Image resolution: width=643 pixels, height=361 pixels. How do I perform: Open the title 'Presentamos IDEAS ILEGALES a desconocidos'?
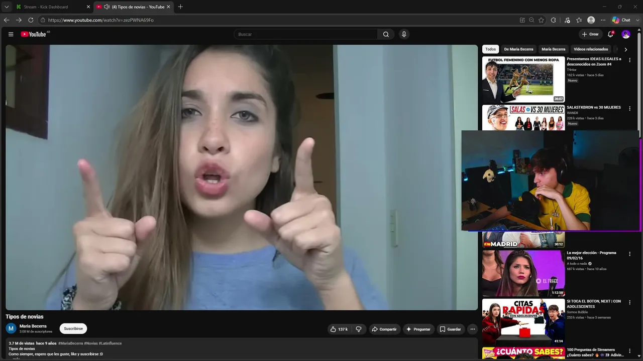594,61
